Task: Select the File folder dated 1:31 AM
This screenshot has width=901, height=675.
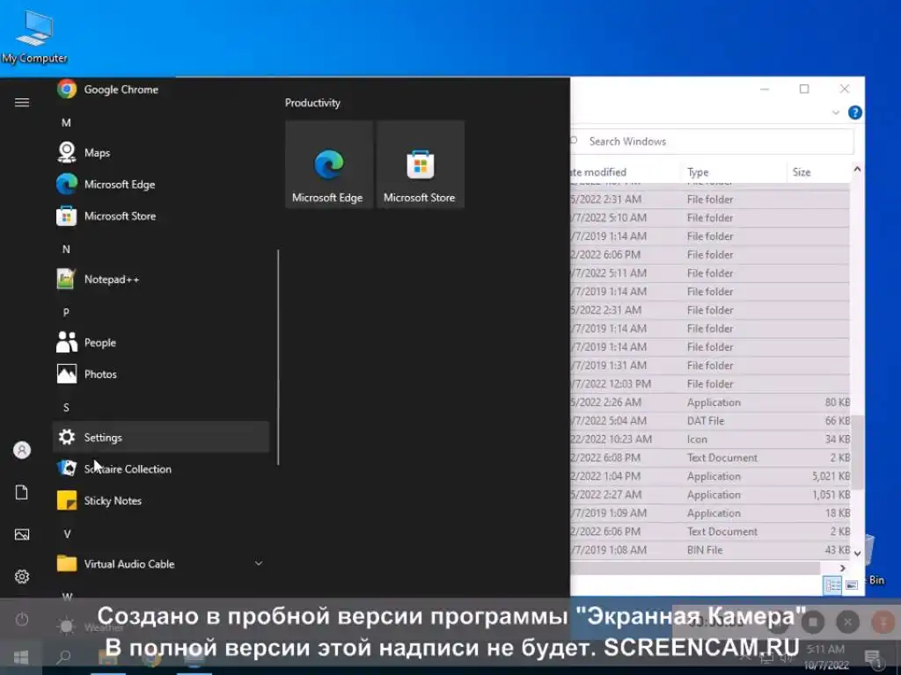Action: (710, 365)
